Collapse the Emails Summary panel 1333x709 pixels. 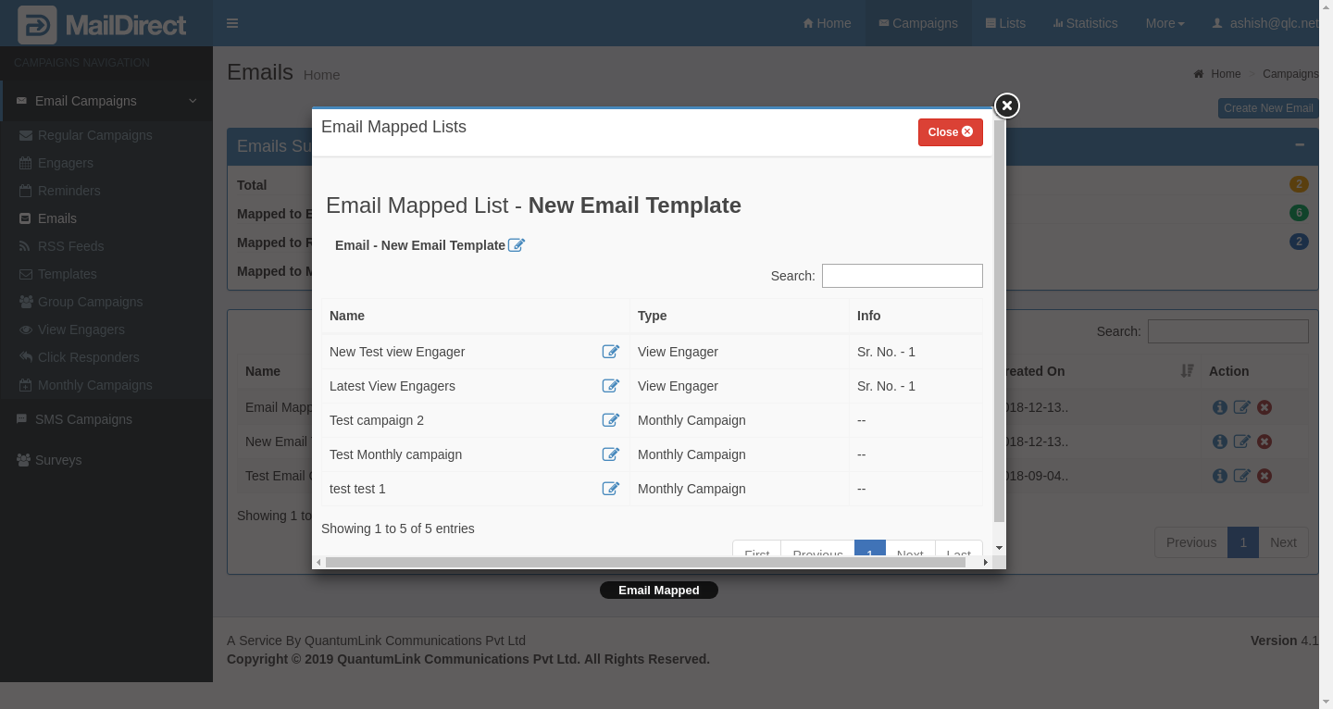point(1300,145)
